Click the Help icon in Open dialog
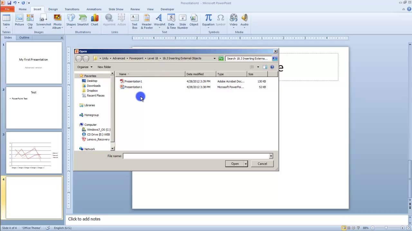The height and width of the screenshot is (231, 412). pyautogui.click(x=272, y=67)
